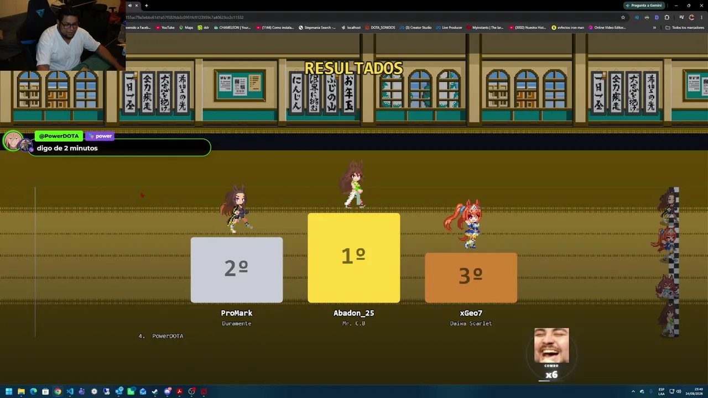Click the RESULTADOS heading
Image resolution: width=708 pixels, height=398 pixels.
(x=354, y=69)
